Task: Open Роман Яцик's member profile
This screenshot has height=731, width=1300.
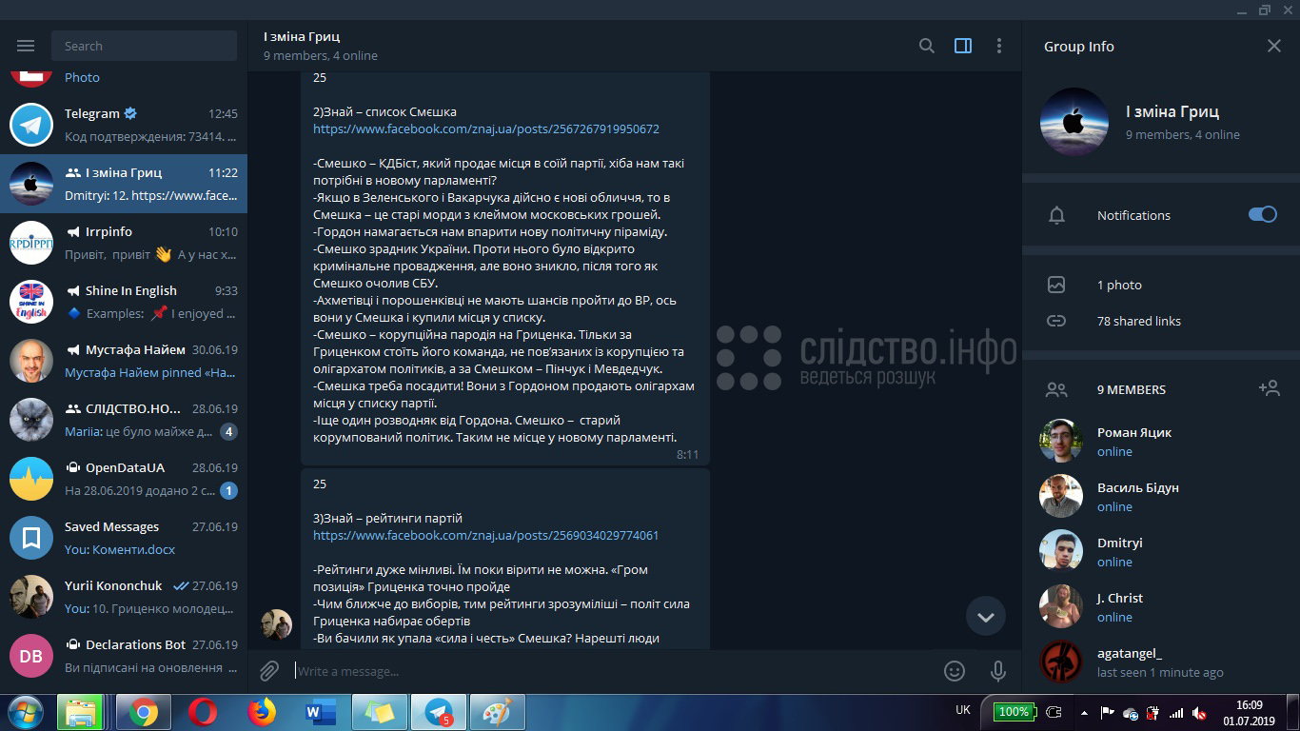Action: 1160,441
